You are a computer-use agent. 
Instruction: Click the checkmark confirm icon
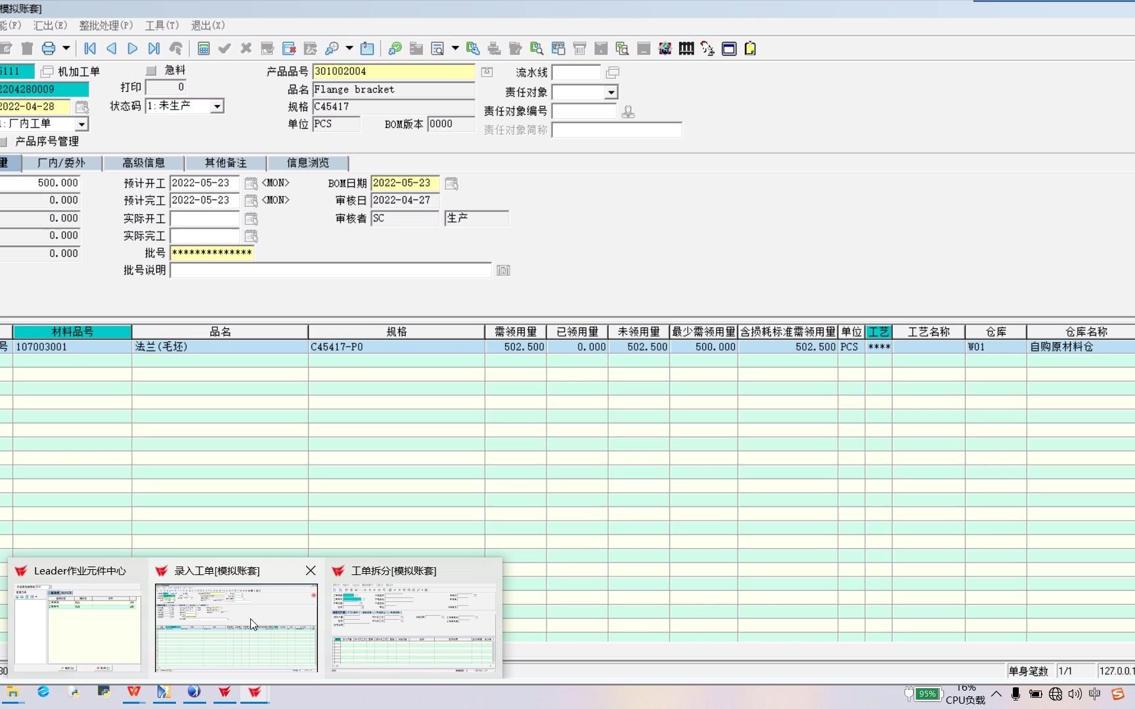(x=225, y=49)
